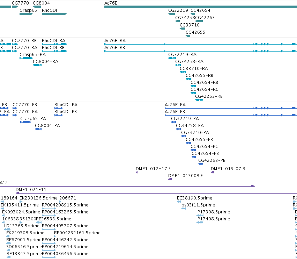Open RP004232161.5prime EST
Screen dimensions: 297x259
pos(77,233)
